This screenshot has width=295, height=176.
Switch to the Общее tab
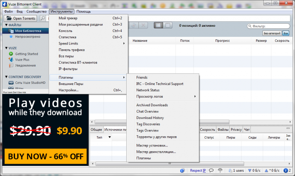tap(96, 130)
